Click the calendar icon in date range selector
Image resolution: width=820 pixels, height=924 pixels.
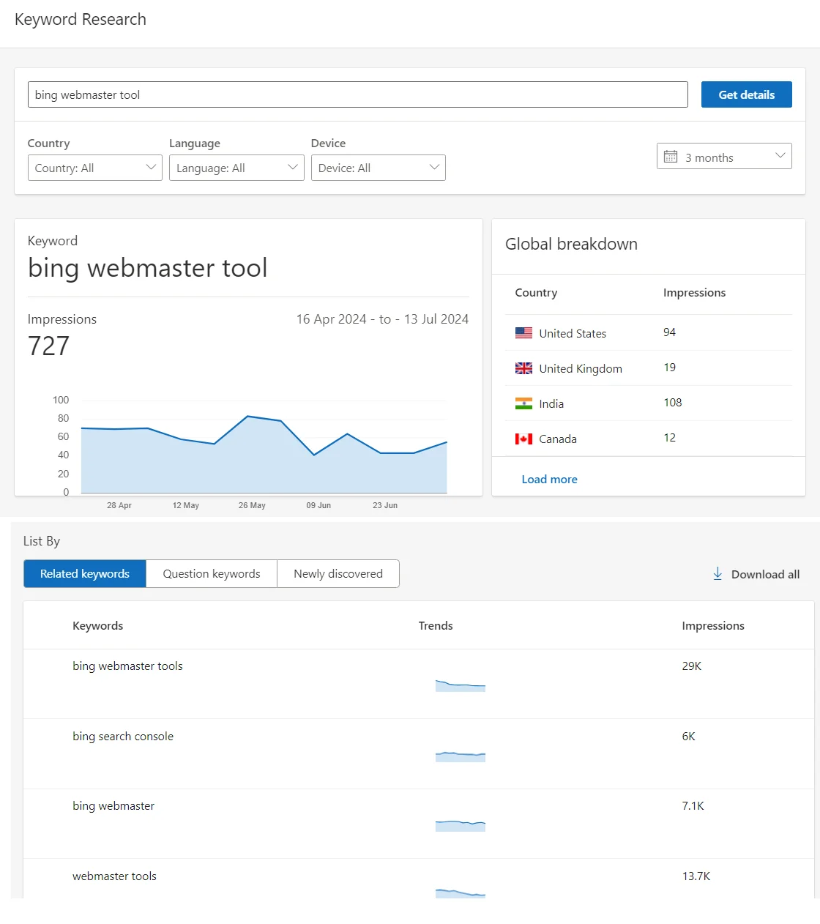coord(671,156)
